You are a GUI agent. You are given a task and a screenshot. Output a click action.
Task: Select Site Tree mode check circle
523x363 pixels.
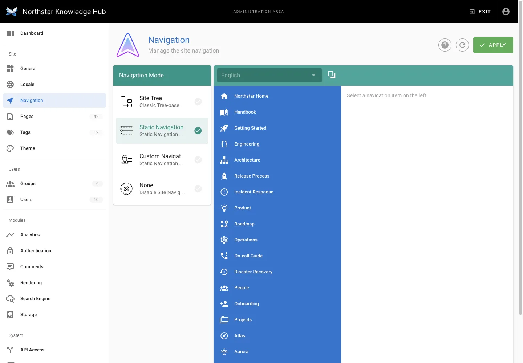(198, 102)
